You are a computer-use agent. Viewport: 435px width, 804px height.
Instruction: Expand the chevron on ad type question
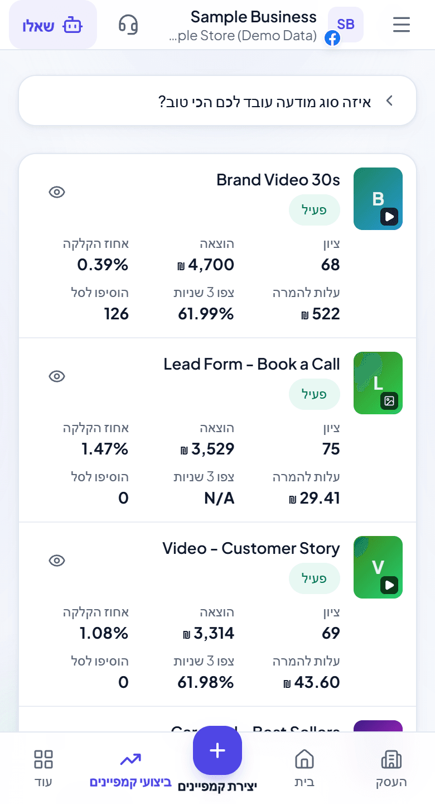[x=390, y=101]
